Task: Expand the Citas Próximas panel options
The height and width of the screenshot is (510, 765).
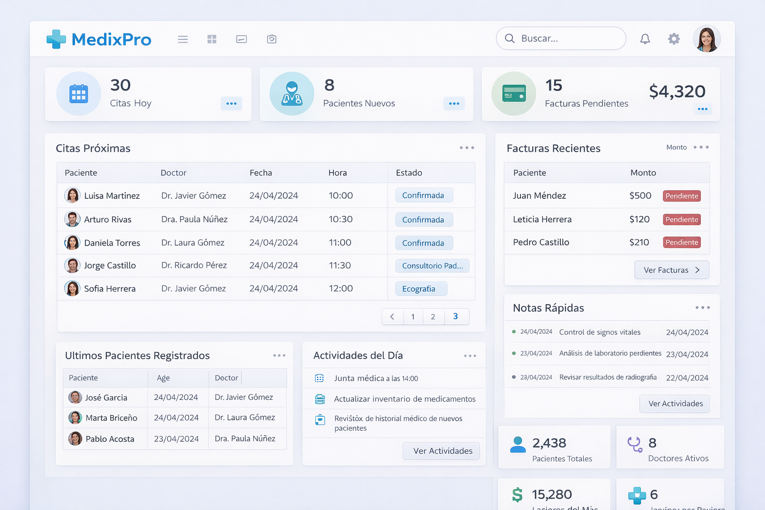Action: 467,148
